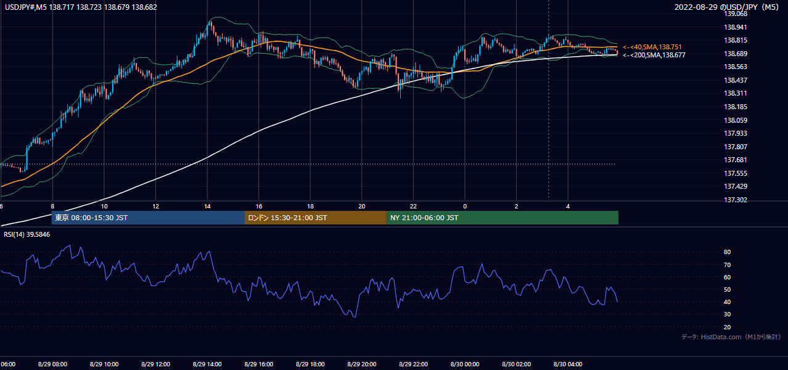Click the London 15:30-21:00 JST session bar
788x370 pixels.
(x=316, y=218)
